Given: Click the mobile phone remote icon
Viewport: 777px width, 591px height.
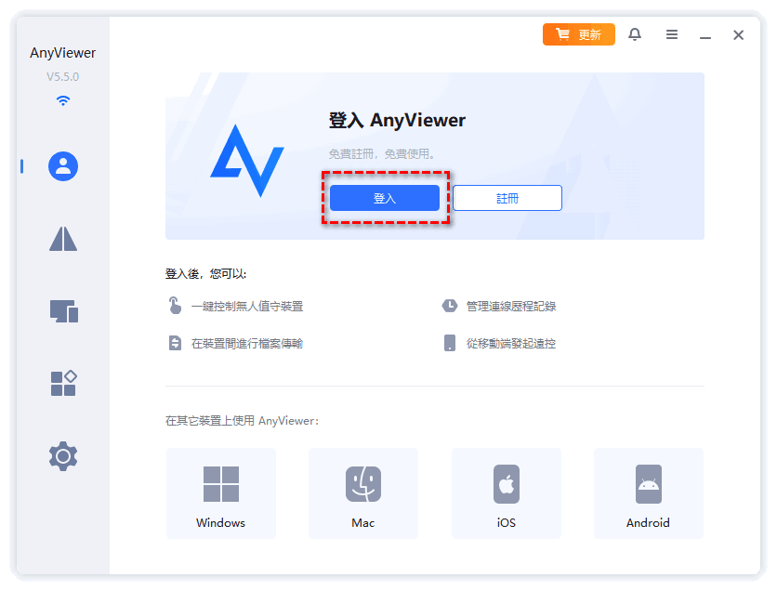Looking at the screenshot, I should pyautogui.click(x=450, y=343).
